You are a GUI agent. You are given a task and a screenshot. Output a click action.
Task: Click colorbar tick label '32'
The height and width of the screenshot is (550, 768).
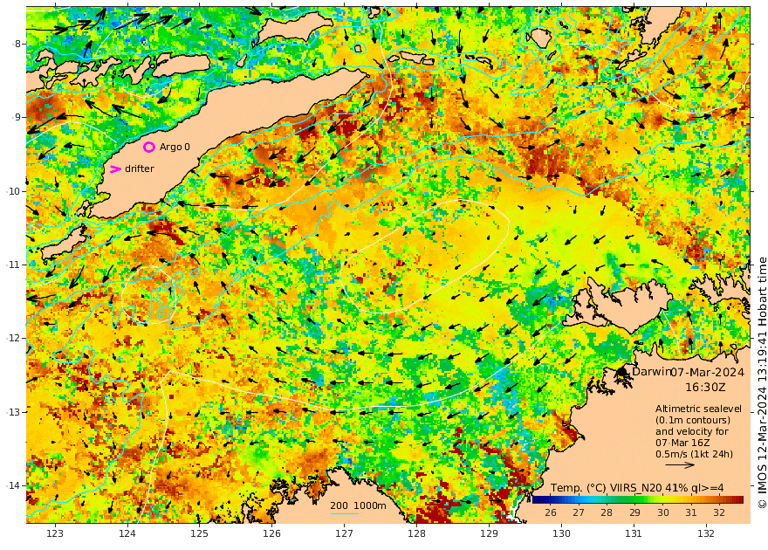point(719,512)
